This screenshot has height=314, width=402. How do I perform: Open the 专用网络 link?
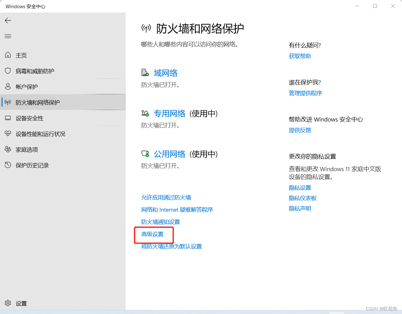tap(170, 114)
